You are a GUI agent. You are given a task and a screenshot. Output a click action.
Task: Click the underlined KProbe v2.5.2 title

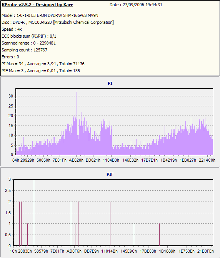coord(37,5)
